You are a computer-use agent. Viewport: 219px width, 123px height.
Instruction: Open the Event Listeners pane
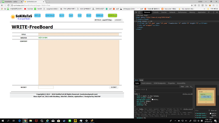coord(146,83)
